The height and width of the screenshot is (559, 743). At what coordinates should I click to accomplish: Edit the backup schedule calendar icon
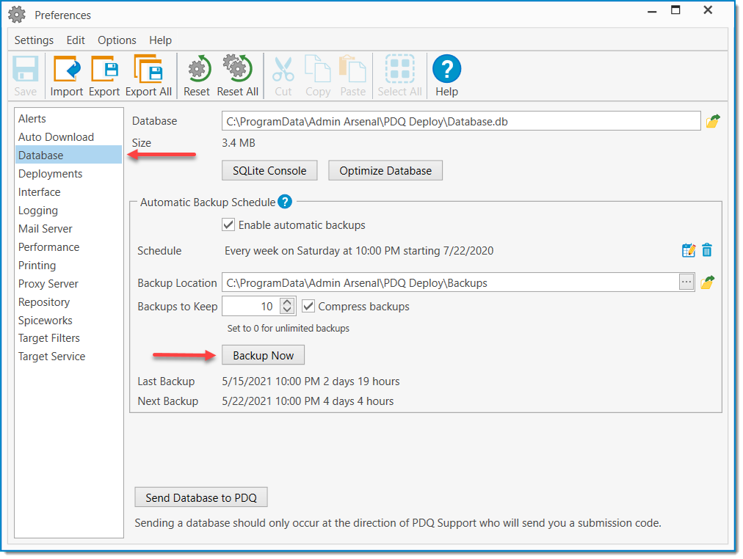coord(688,250)
